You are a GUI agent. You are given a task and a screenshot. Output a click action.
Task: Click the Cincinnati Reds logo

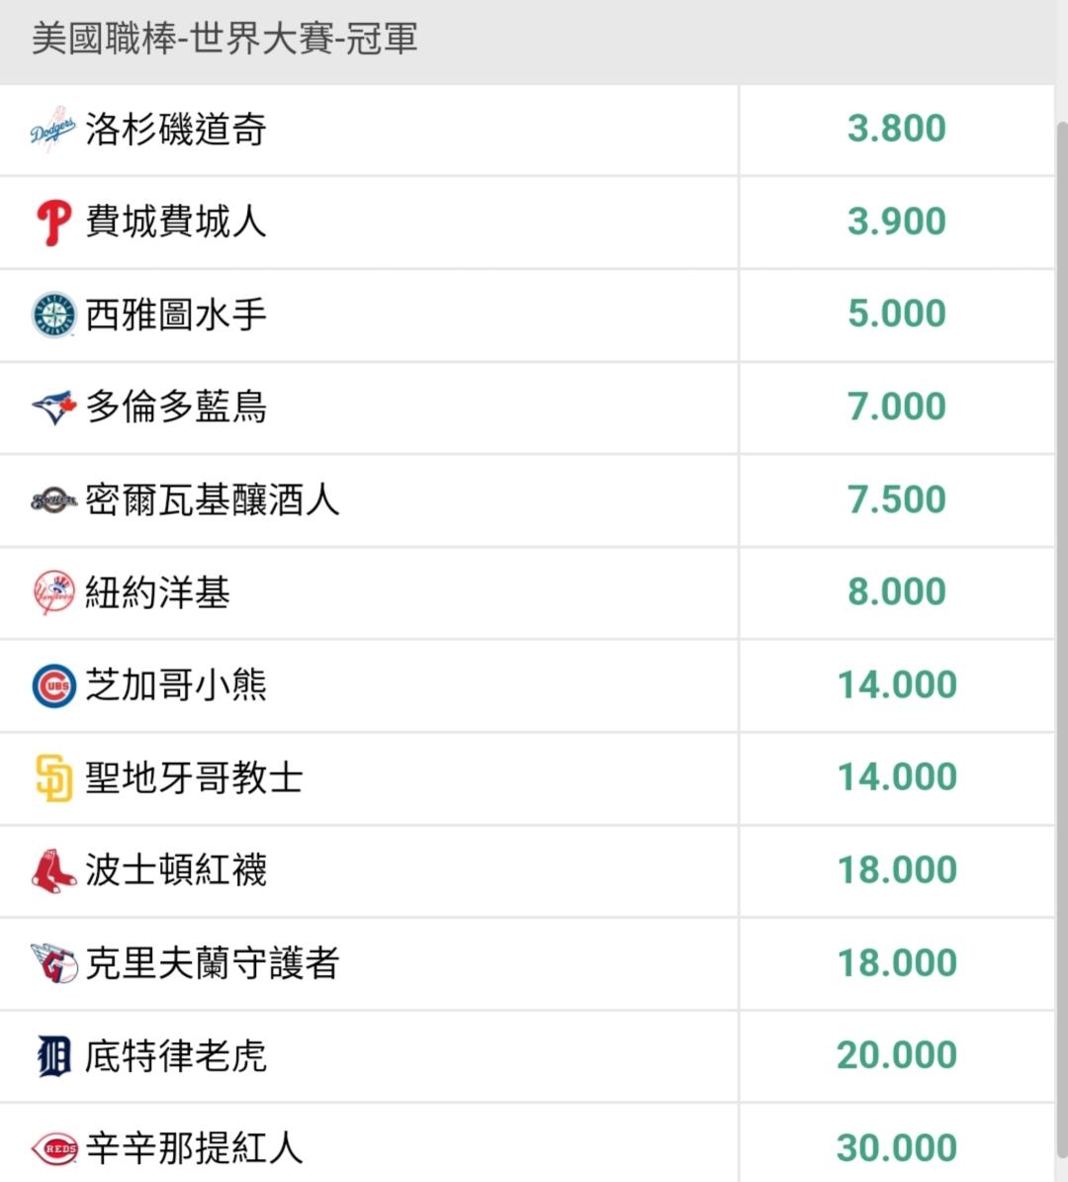click(x=53, y=1148)
